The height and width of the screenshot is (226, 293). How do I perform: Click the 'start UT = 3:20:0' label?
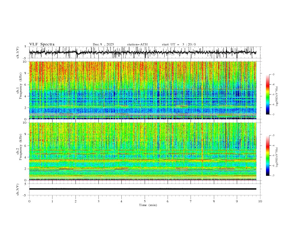pyautogui.click(x=179, y=44)
